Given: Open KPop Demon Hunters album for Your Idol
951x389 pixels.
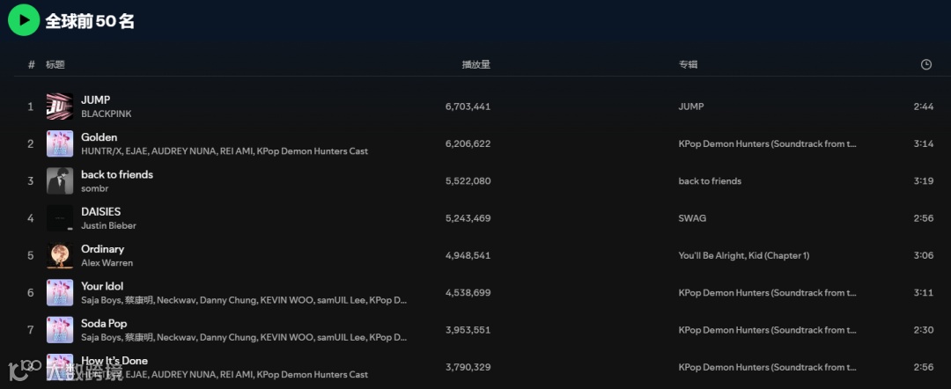Looking at the screenshot, I should click(768, 293).
